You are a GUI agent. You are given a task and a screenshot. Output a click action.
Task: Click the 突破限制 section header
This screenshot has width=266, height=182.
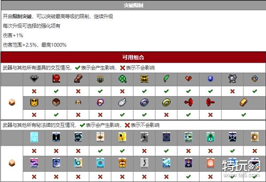tap(133, 6)
